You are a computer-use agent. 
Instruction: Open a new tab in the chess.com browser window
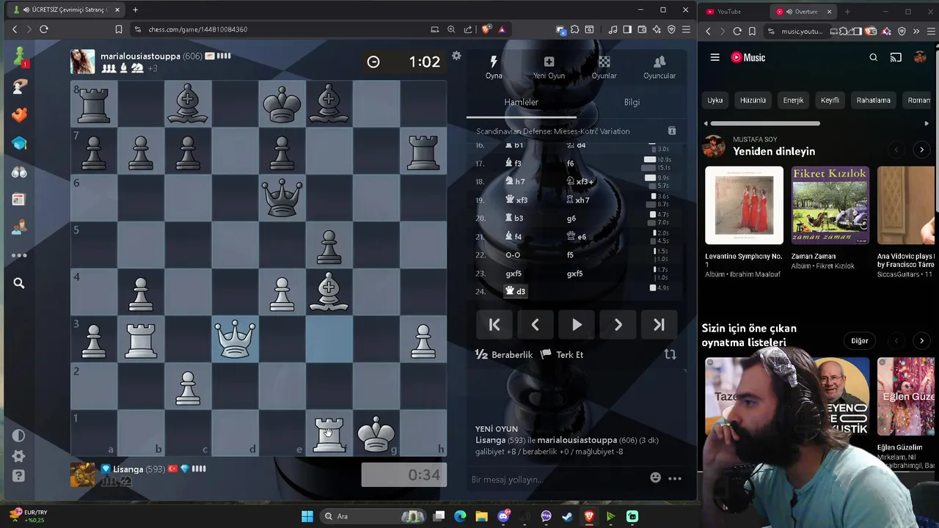(135, 10)
